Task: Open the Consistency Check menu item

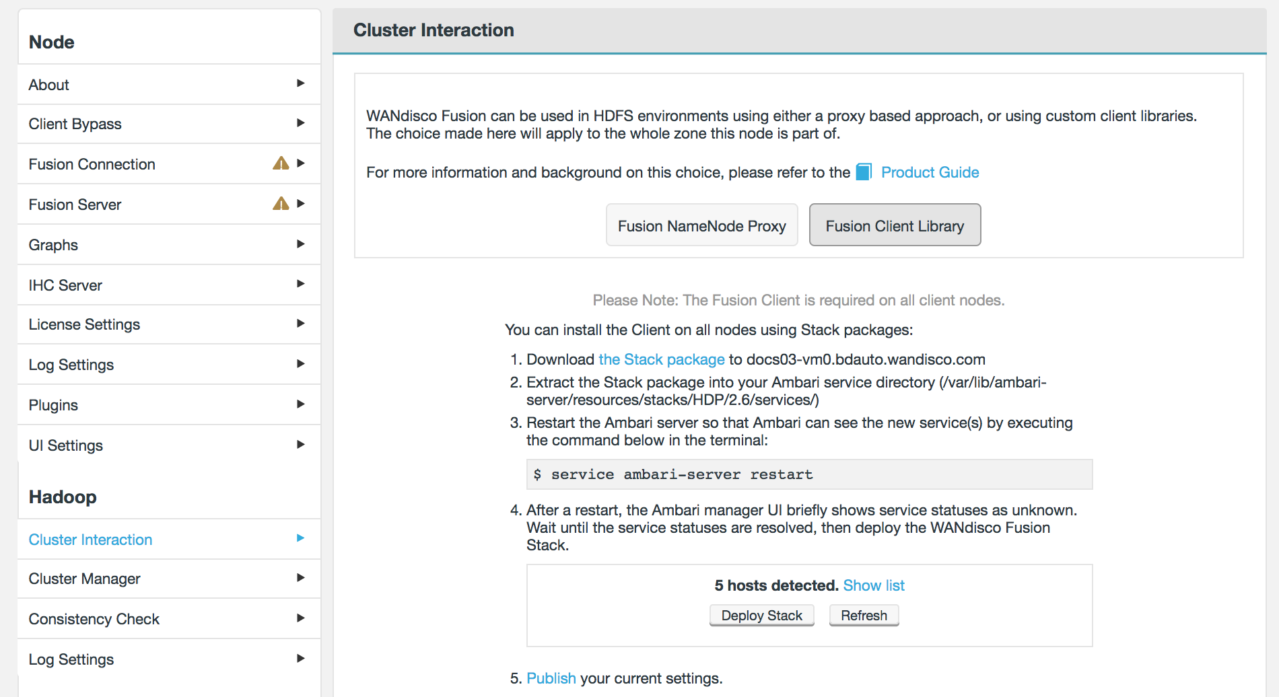Action: [x=94, y=619]
